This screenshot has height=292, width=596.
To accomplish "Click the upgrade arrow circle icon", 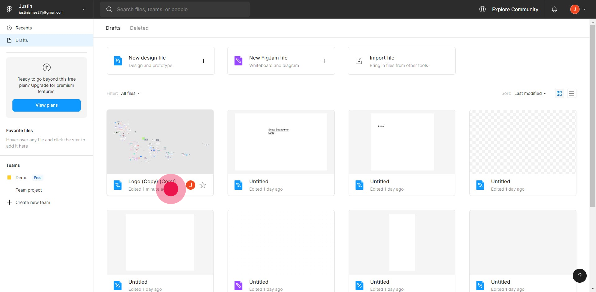I will 47,67.
